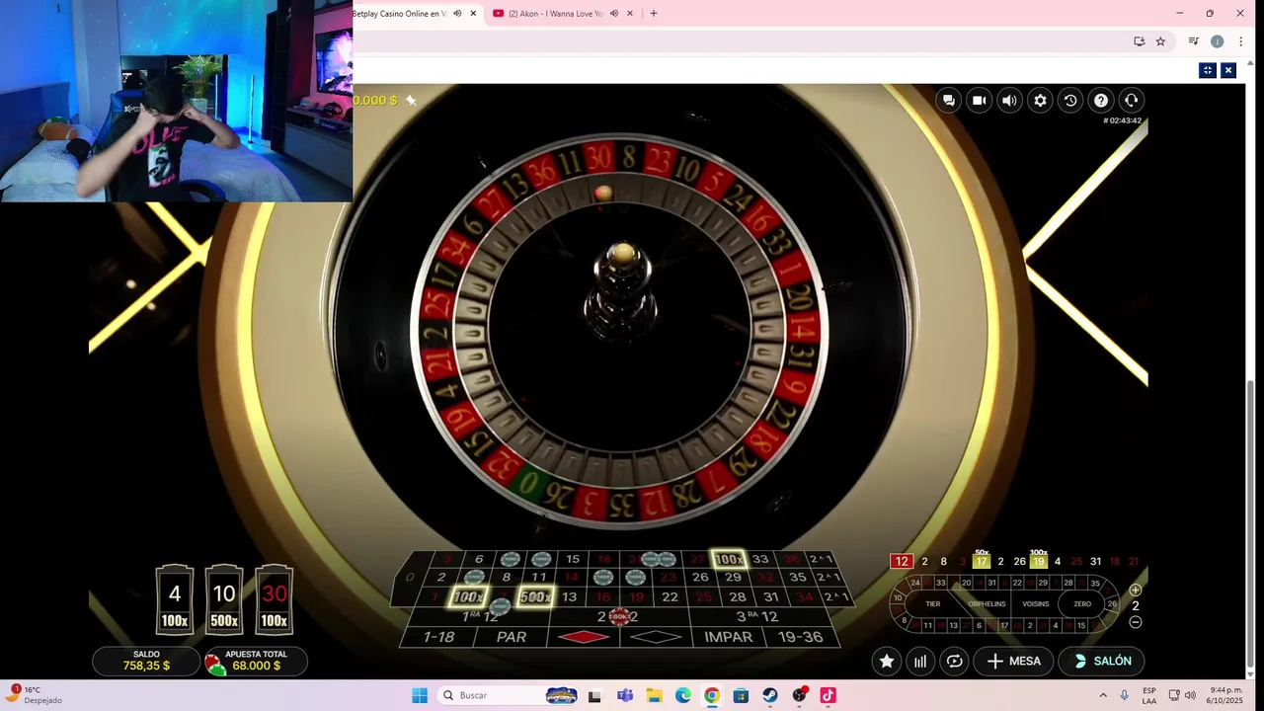This screenshot has width=1264, height=711.
Task: Open File Explorer from the taskbar
Action: [x=655, y=695]
